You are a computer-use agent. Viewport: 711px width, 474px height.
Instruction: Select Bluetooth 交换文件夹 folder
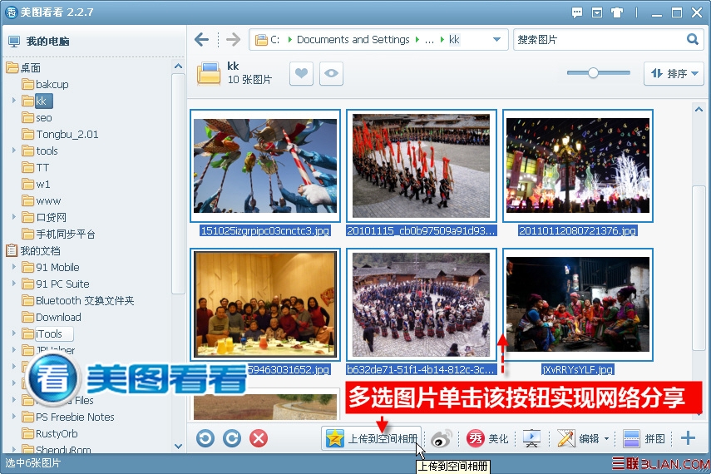78,300
